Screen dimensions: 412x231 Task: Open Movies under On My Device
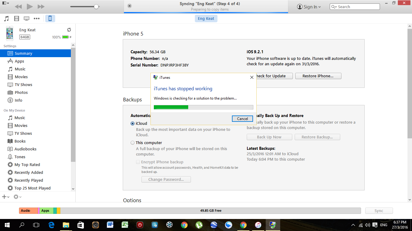pyautogui.click(x=36, y=125)
